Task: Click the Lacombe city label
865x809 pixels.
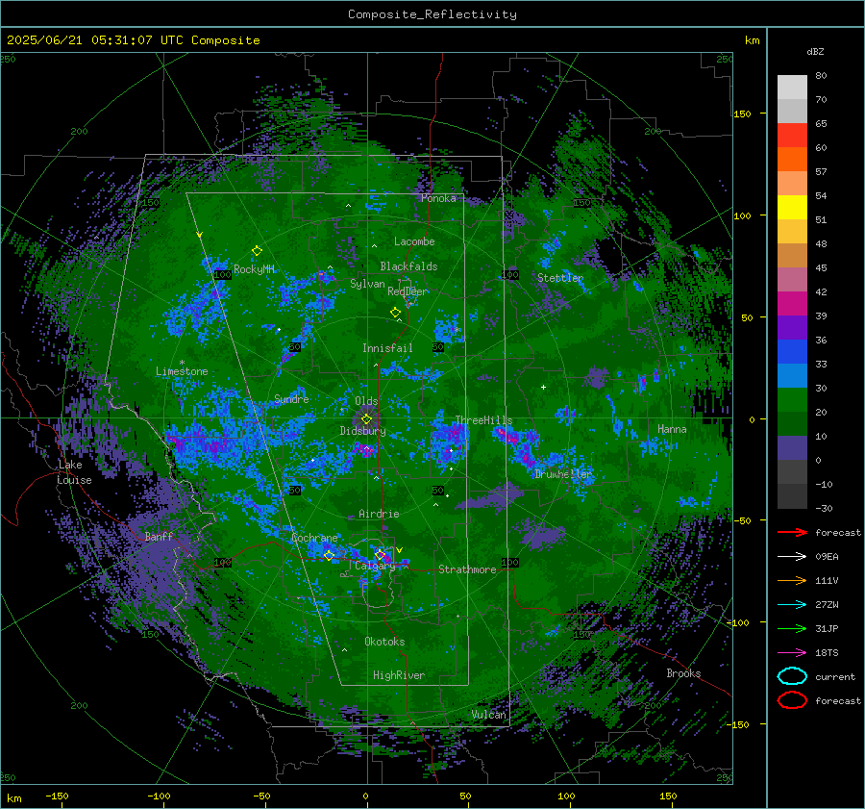Action: click(414, 241)
